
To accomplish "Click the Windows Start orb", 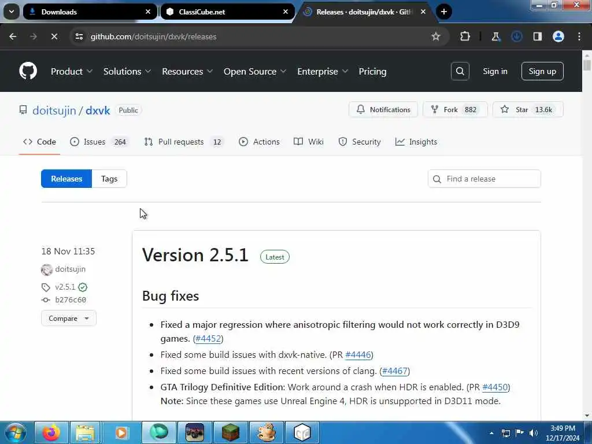I will (16, 432).
